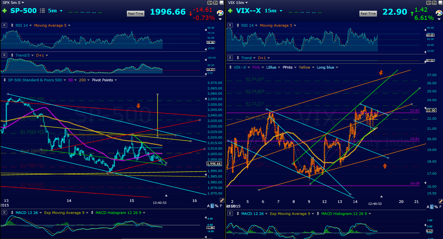Click the Real-Time button in VIX window
Image resolution: width=443 pixels, height=239 pixels.
pyautogui.click(x=368, y=13)
